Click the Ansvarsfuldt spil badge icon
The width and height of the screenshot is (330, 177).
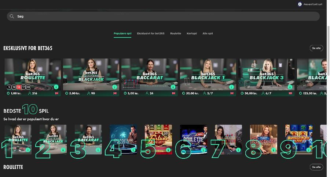pyautogui.click(x=300, y=4)
